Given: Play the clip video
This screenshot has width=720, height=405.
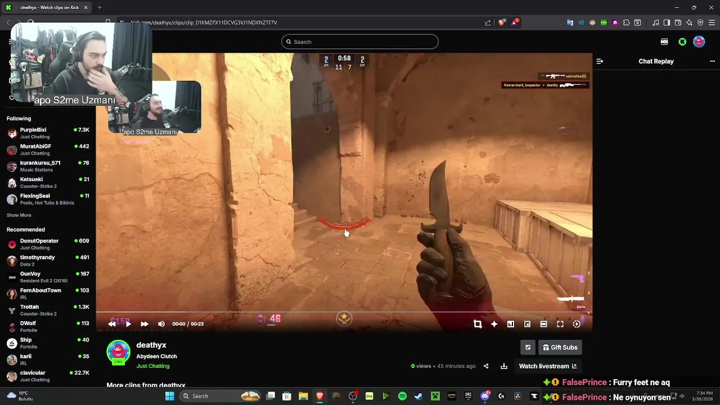Looking at the screenshot, I should click(x=128, y=324).
